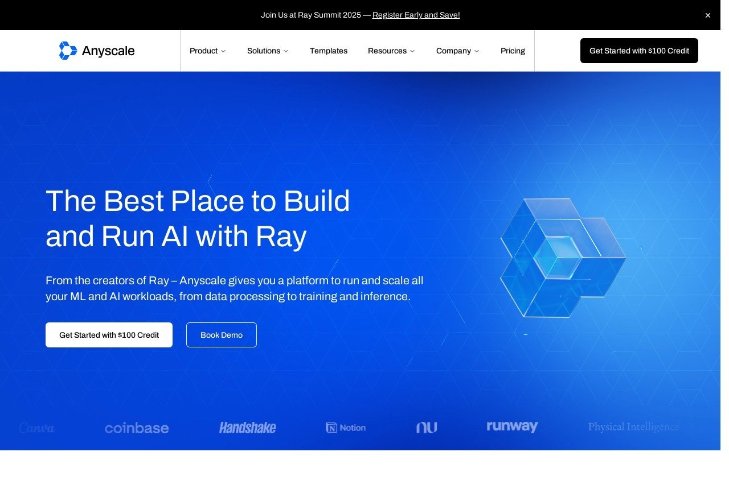The image size is (729, 485).
Task: Click the Physical Intelligence logo
Action: coord(633,427)
